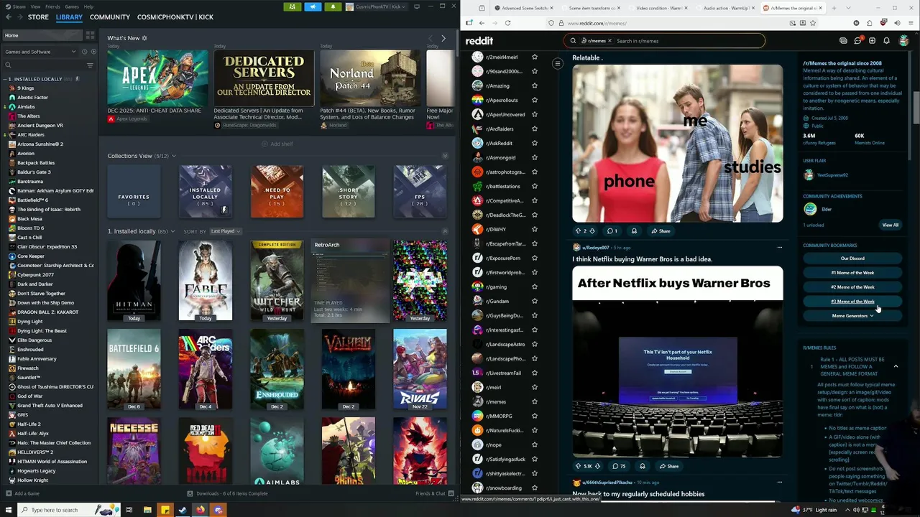Open Battlefield 6 game cover in library
The height and width of the screenshot is (517, 920).
[x=134, y=369]
